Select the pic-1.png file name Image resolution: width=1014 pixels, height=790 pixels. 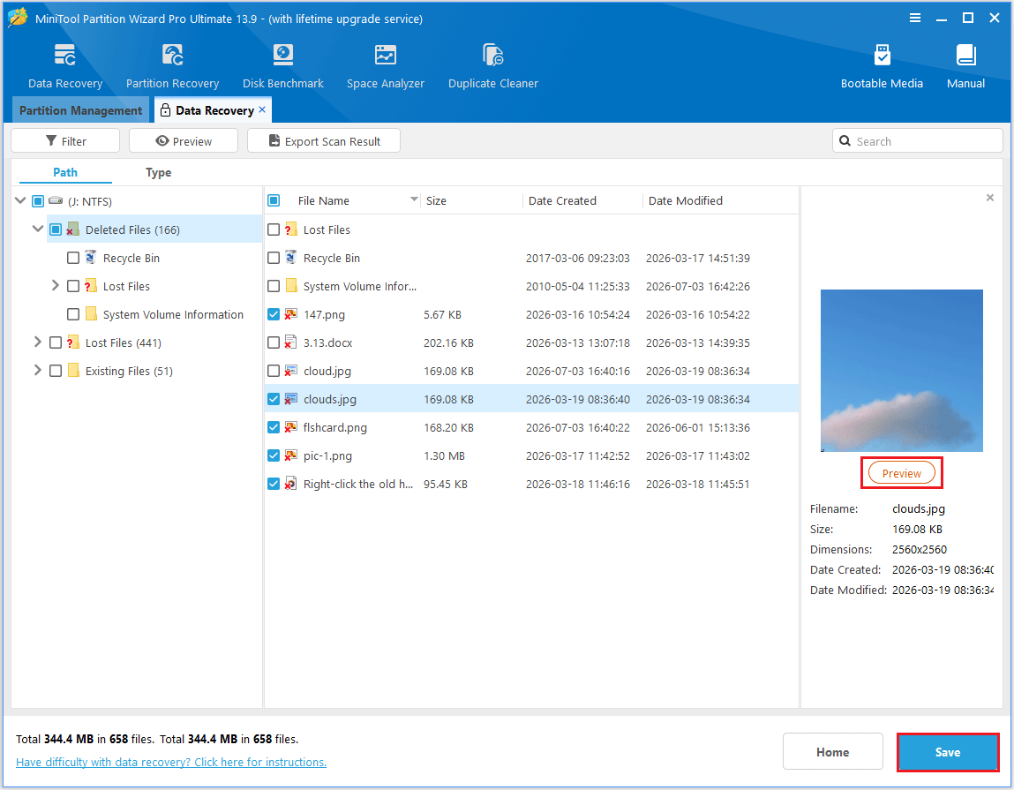click(327, 455)
